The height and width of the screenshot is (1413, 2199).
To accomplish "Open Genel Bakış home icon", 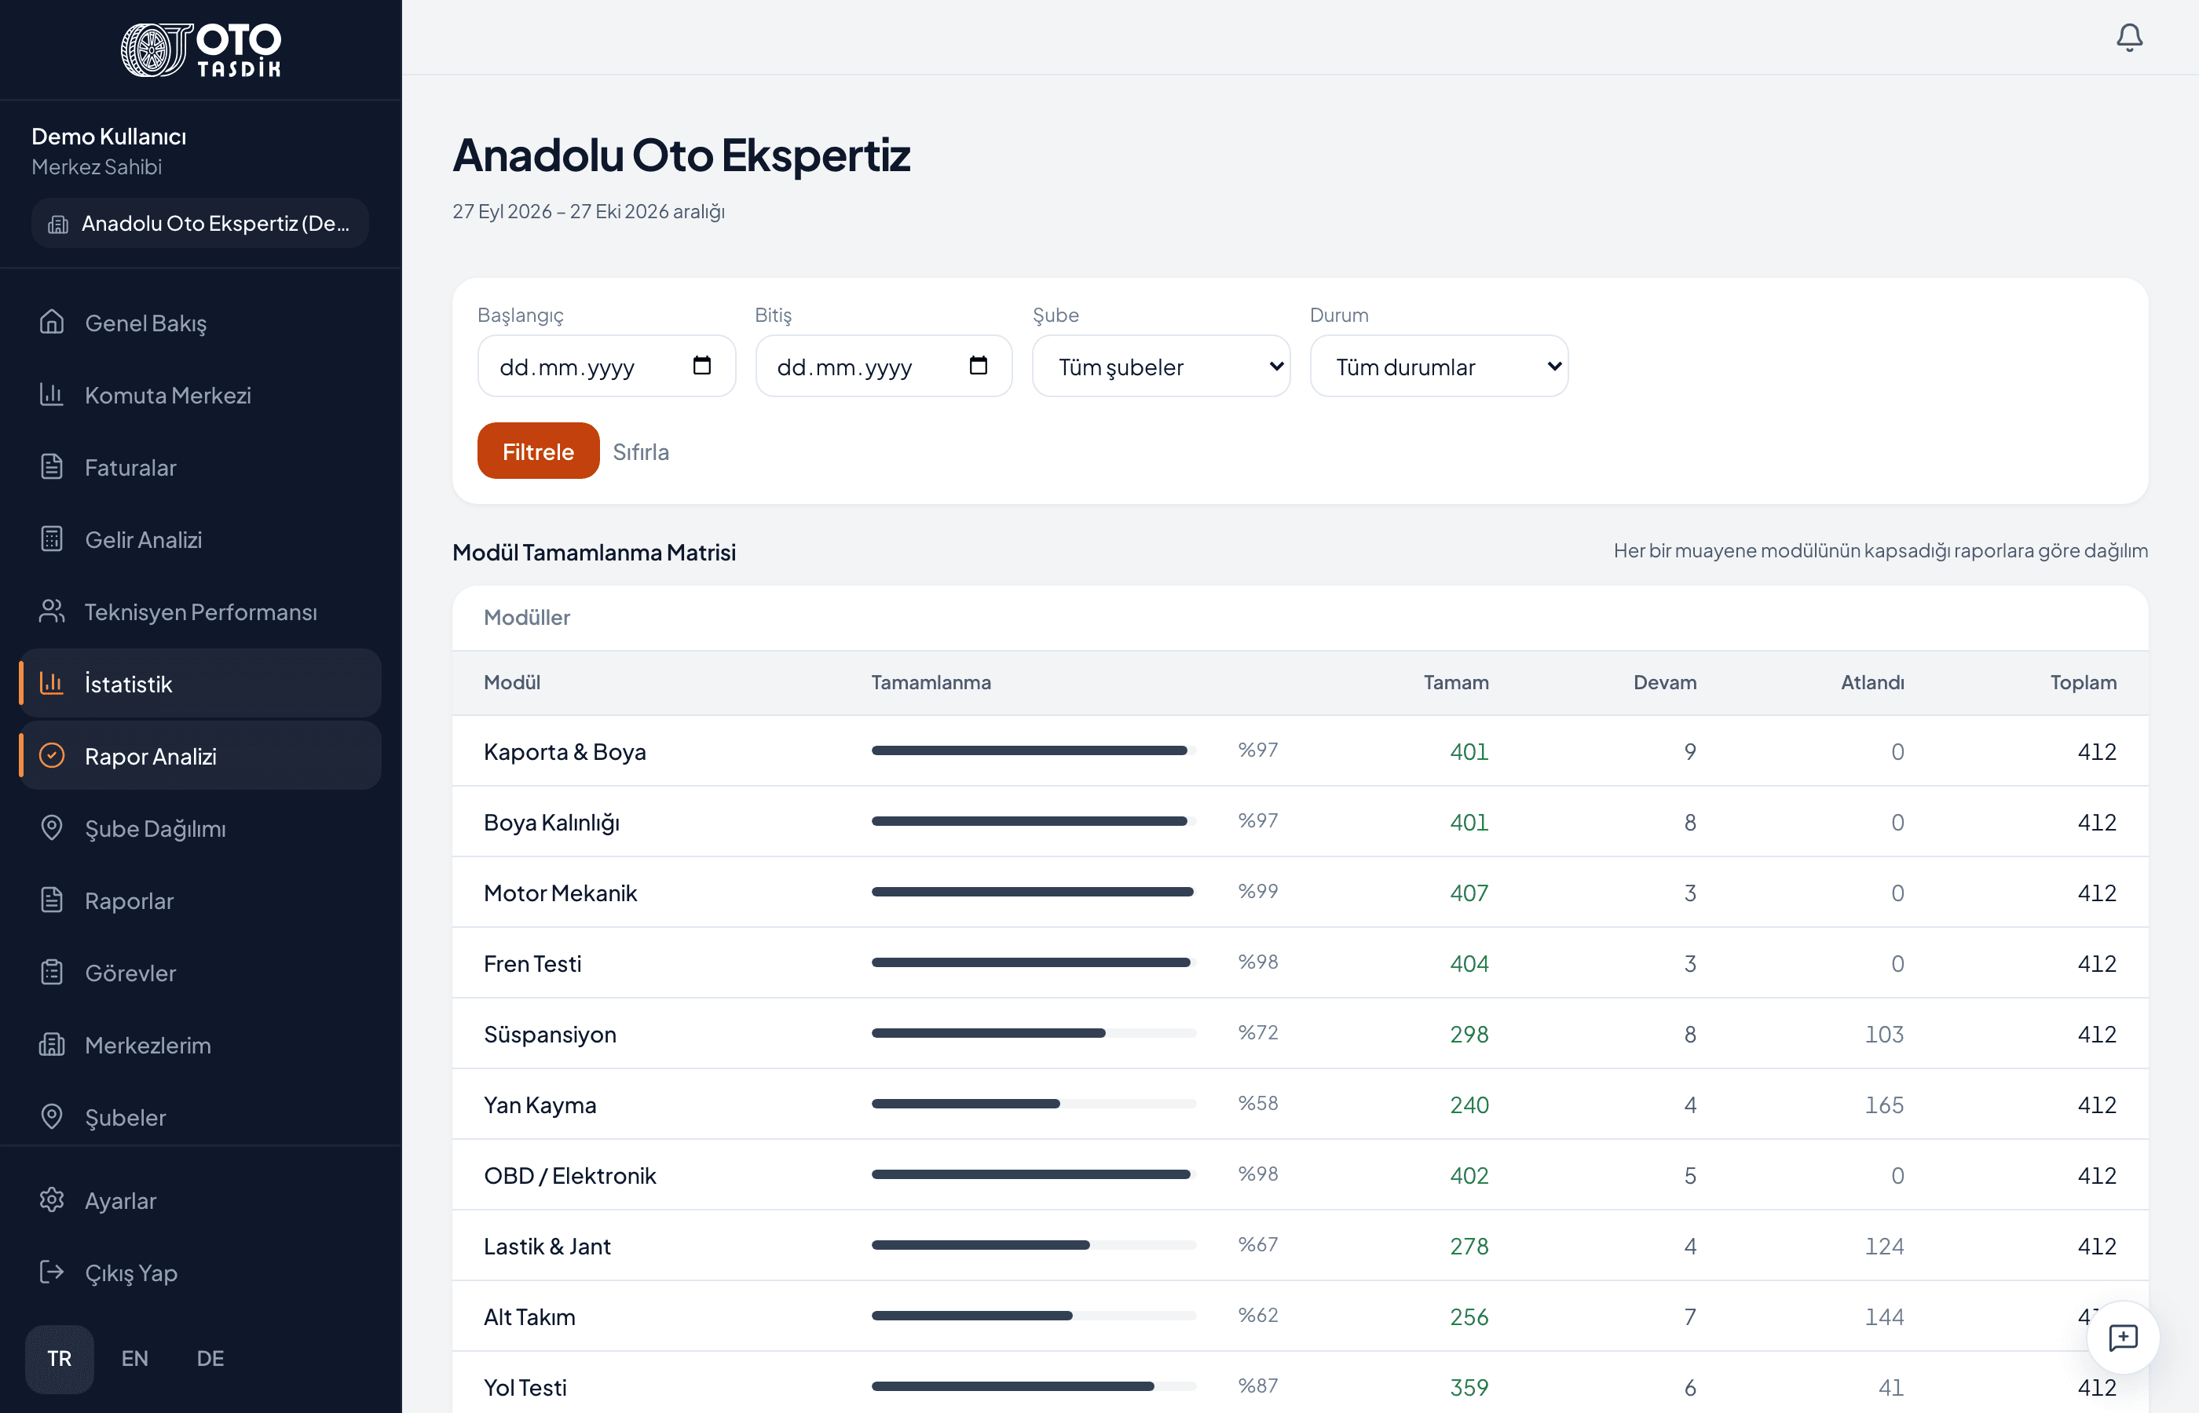I will pyautogui.click(x=53, y=322).
